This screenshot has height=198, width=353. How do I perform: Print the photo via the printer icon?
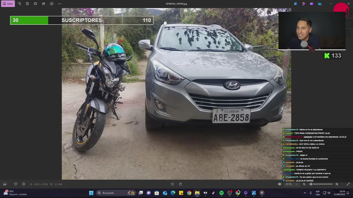click(35, 4)
